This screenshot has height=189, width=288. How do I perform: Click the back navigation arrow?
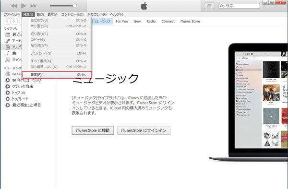(x=7, y=21)
